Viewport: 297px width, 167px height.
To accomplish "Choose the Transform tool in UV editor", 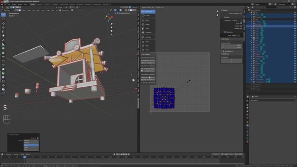I will tap(148, 32).
